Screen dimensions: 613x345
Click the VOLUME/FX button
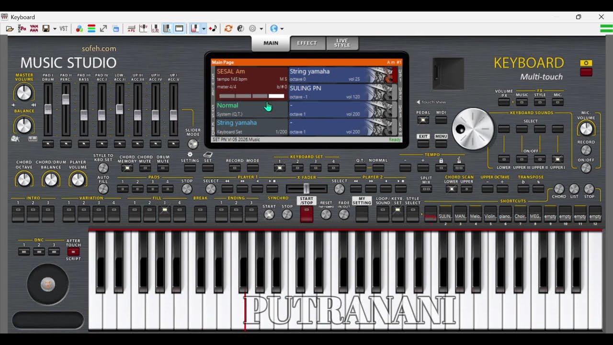click(504, 102)
